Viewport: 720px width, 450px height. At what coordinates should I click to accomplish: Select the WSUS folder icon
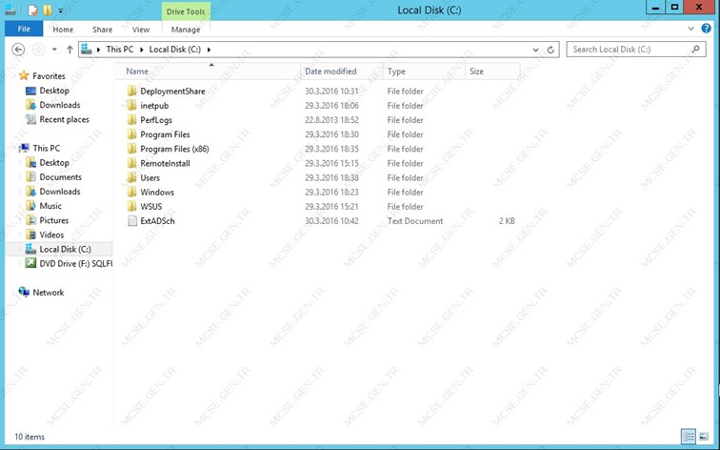(131, 206)
